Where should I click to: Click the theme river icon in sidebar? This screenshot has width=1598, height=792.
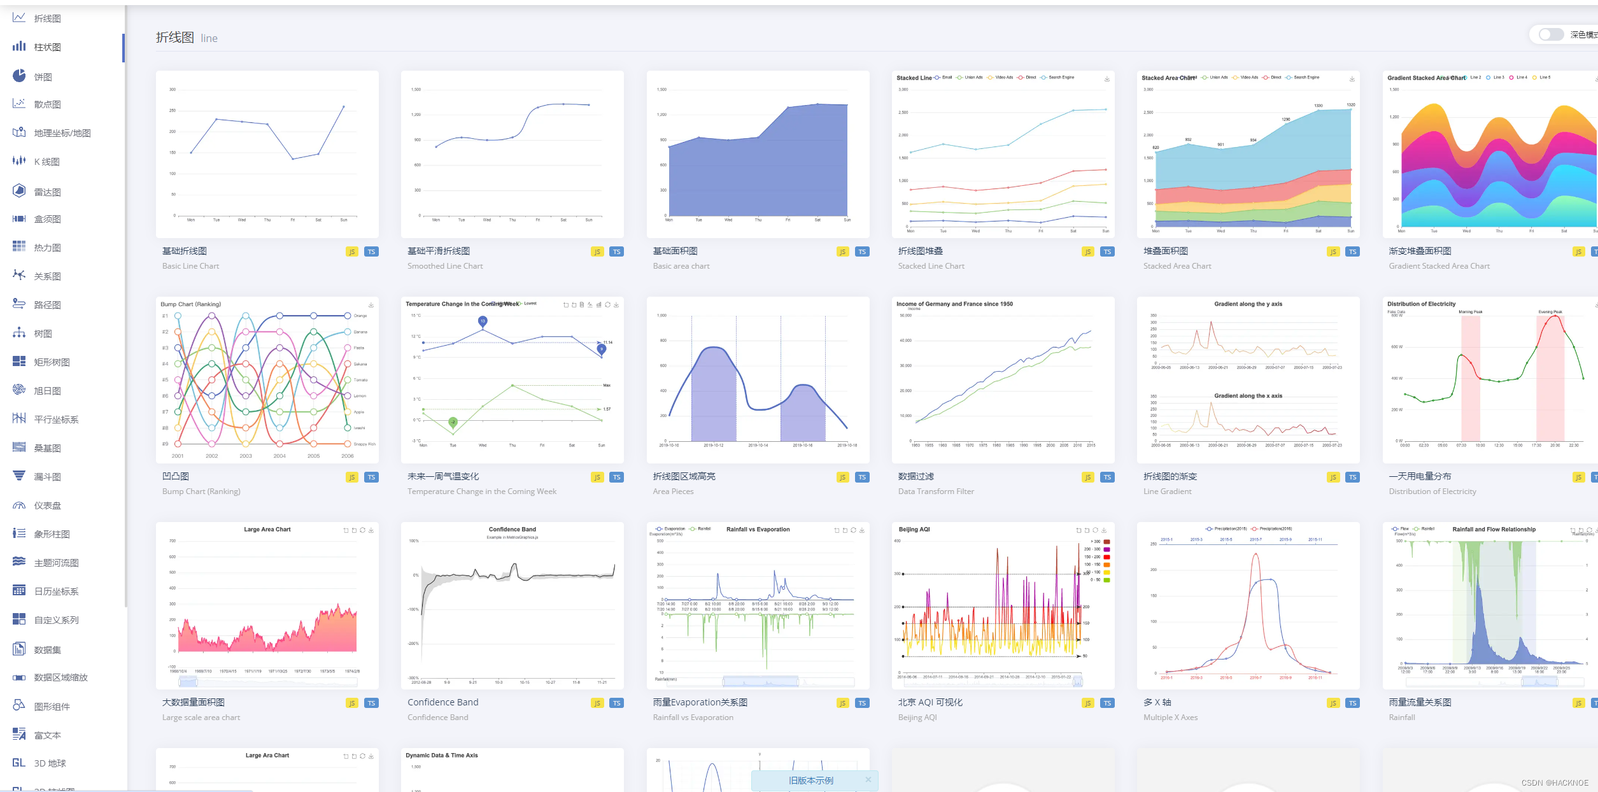19,562
